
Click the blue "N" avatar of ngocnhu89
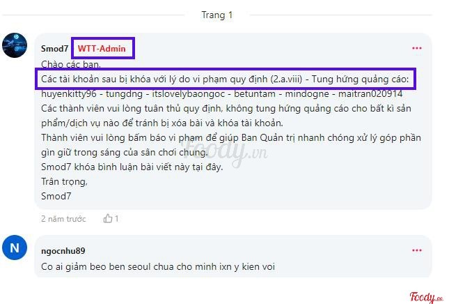[15, 248]
